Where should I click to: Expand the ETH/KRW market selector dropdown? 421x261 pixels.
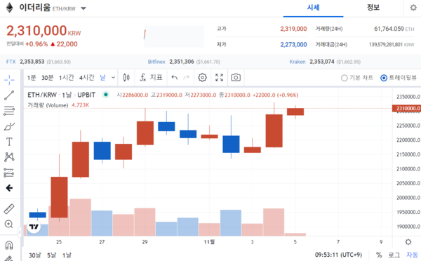(x=83, y=8)
